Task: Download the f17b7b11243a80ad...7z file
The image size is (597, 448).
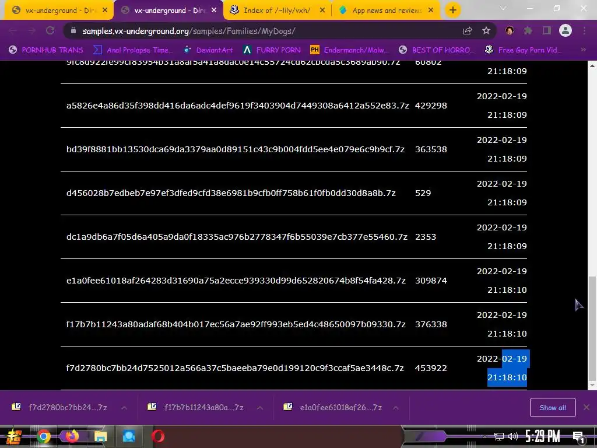Action: coord(236,324)
